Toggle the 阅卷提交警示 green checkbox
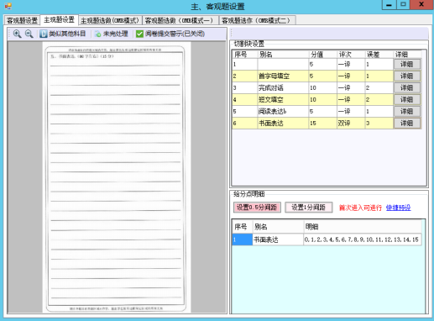Viewport: 434px width, 321px height. [139, 34]
